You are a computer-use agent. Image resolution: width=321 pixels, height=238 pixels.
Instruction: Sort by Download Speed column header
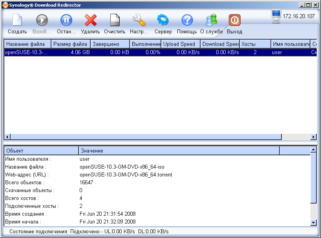click(220, 44)
